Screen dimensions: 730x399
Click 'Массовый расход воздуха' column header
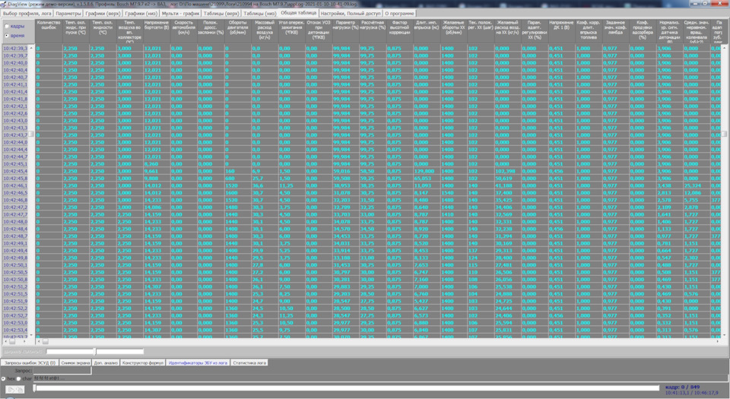265,30
